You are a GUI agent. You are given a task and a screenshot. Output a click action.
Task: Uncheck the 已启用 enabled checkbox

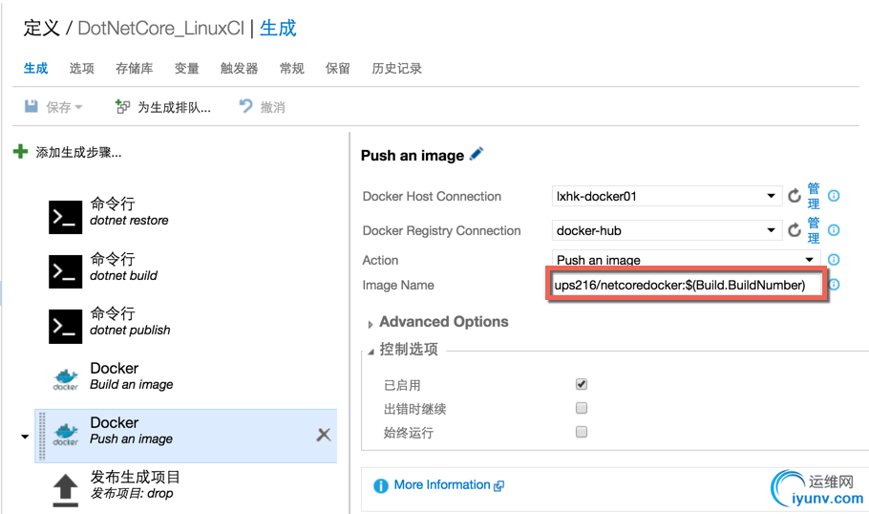[x=582, y=384]
